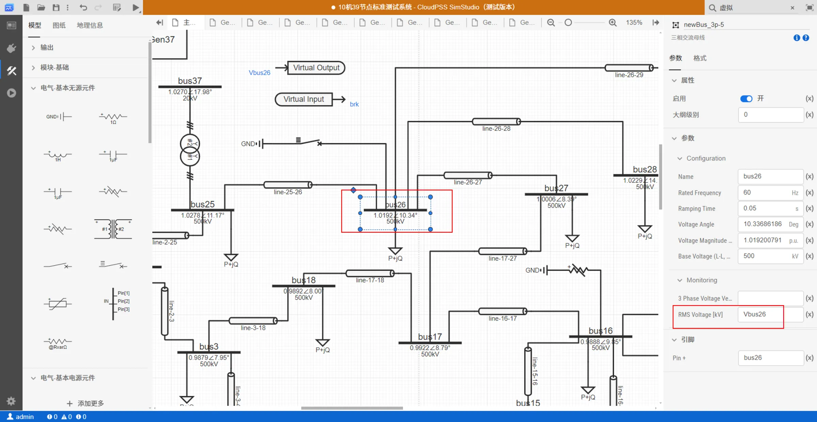Screen dimensions: 817x422
Task: Toggle (x) expression for Pin +
Action: coord(810,358)
